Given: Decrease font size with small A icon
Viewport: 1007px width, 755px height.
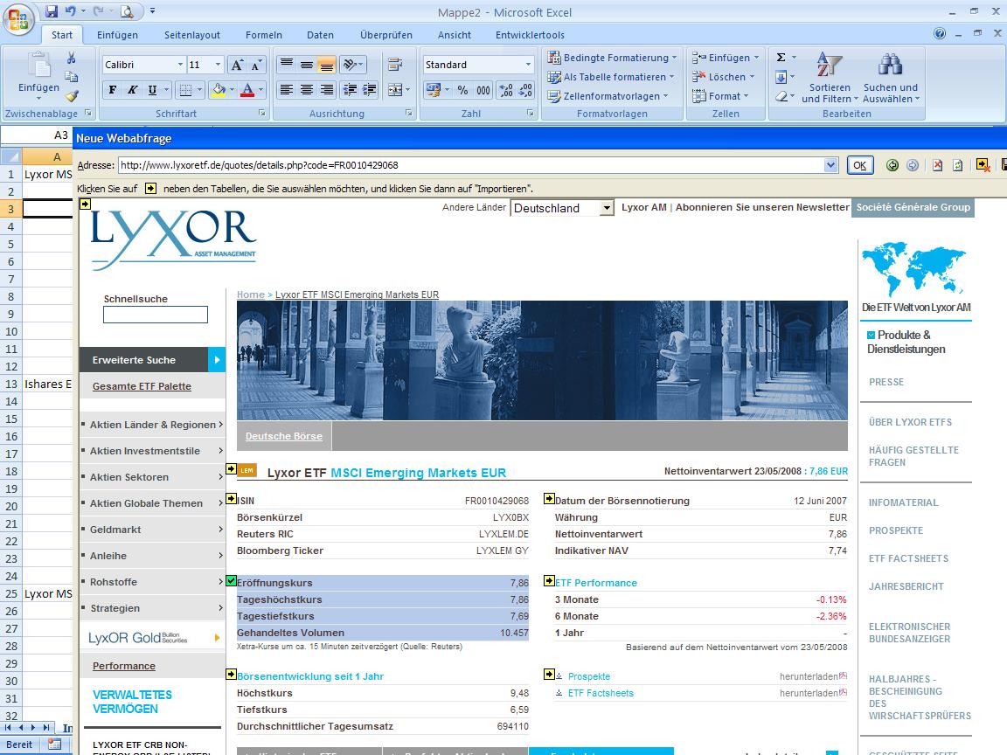Looking at the screenshot, I should (x=256, y=65).
